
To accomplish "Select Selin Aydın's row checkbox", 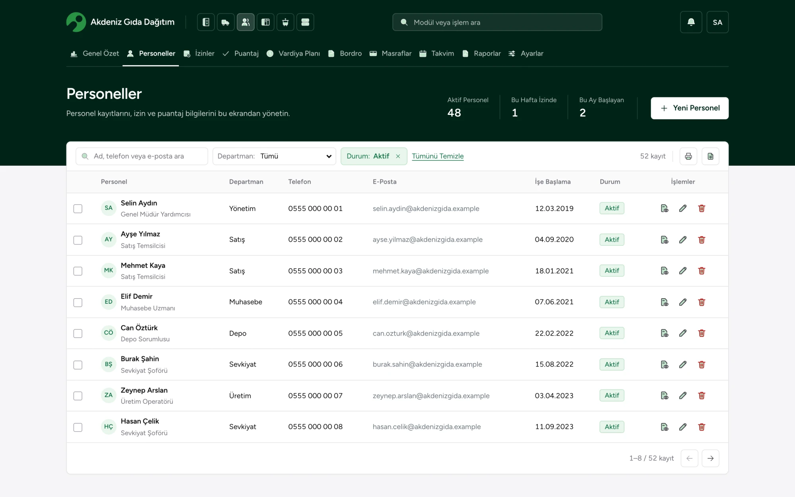I will point(78,209).
